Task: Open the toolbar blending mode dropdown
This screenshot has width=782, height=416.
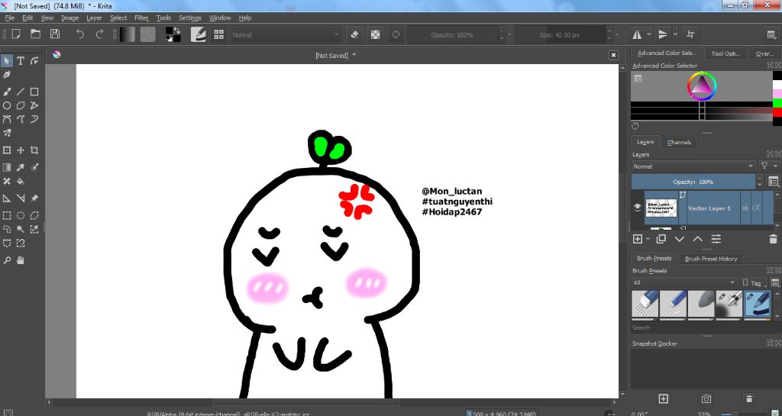Action: tap(286, 35)
